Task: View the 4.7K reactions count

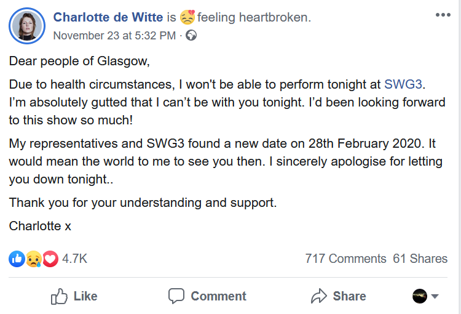Action: 74,259
